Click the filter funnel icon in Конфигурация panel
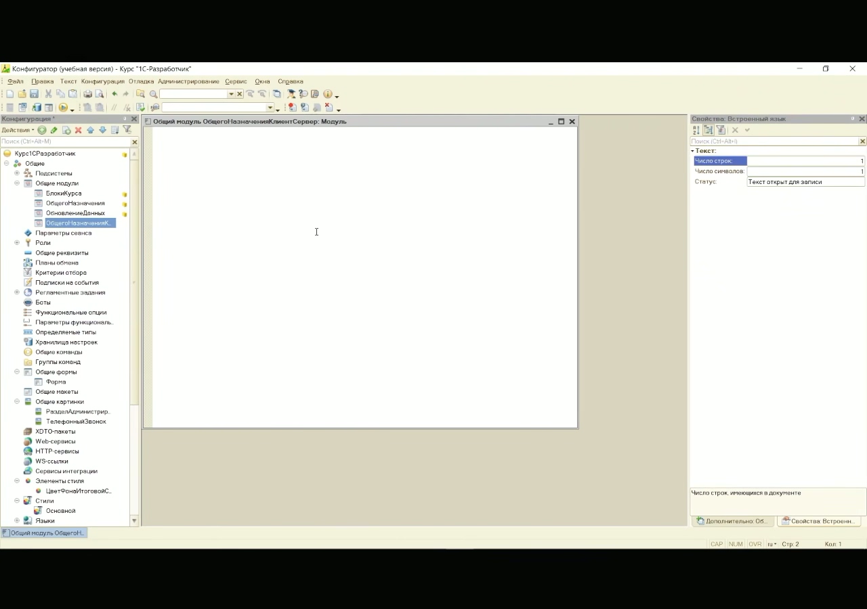Image resolution: width=867 pixels, height=609 pixels. 127,130
